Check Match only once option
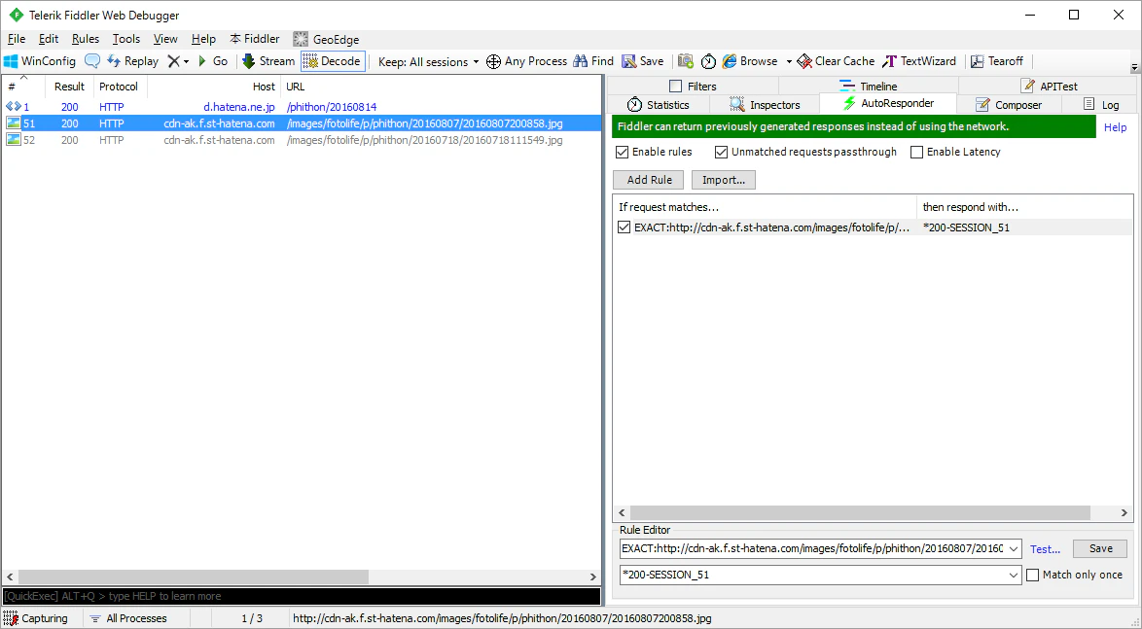 click(x=1033, y=576)
